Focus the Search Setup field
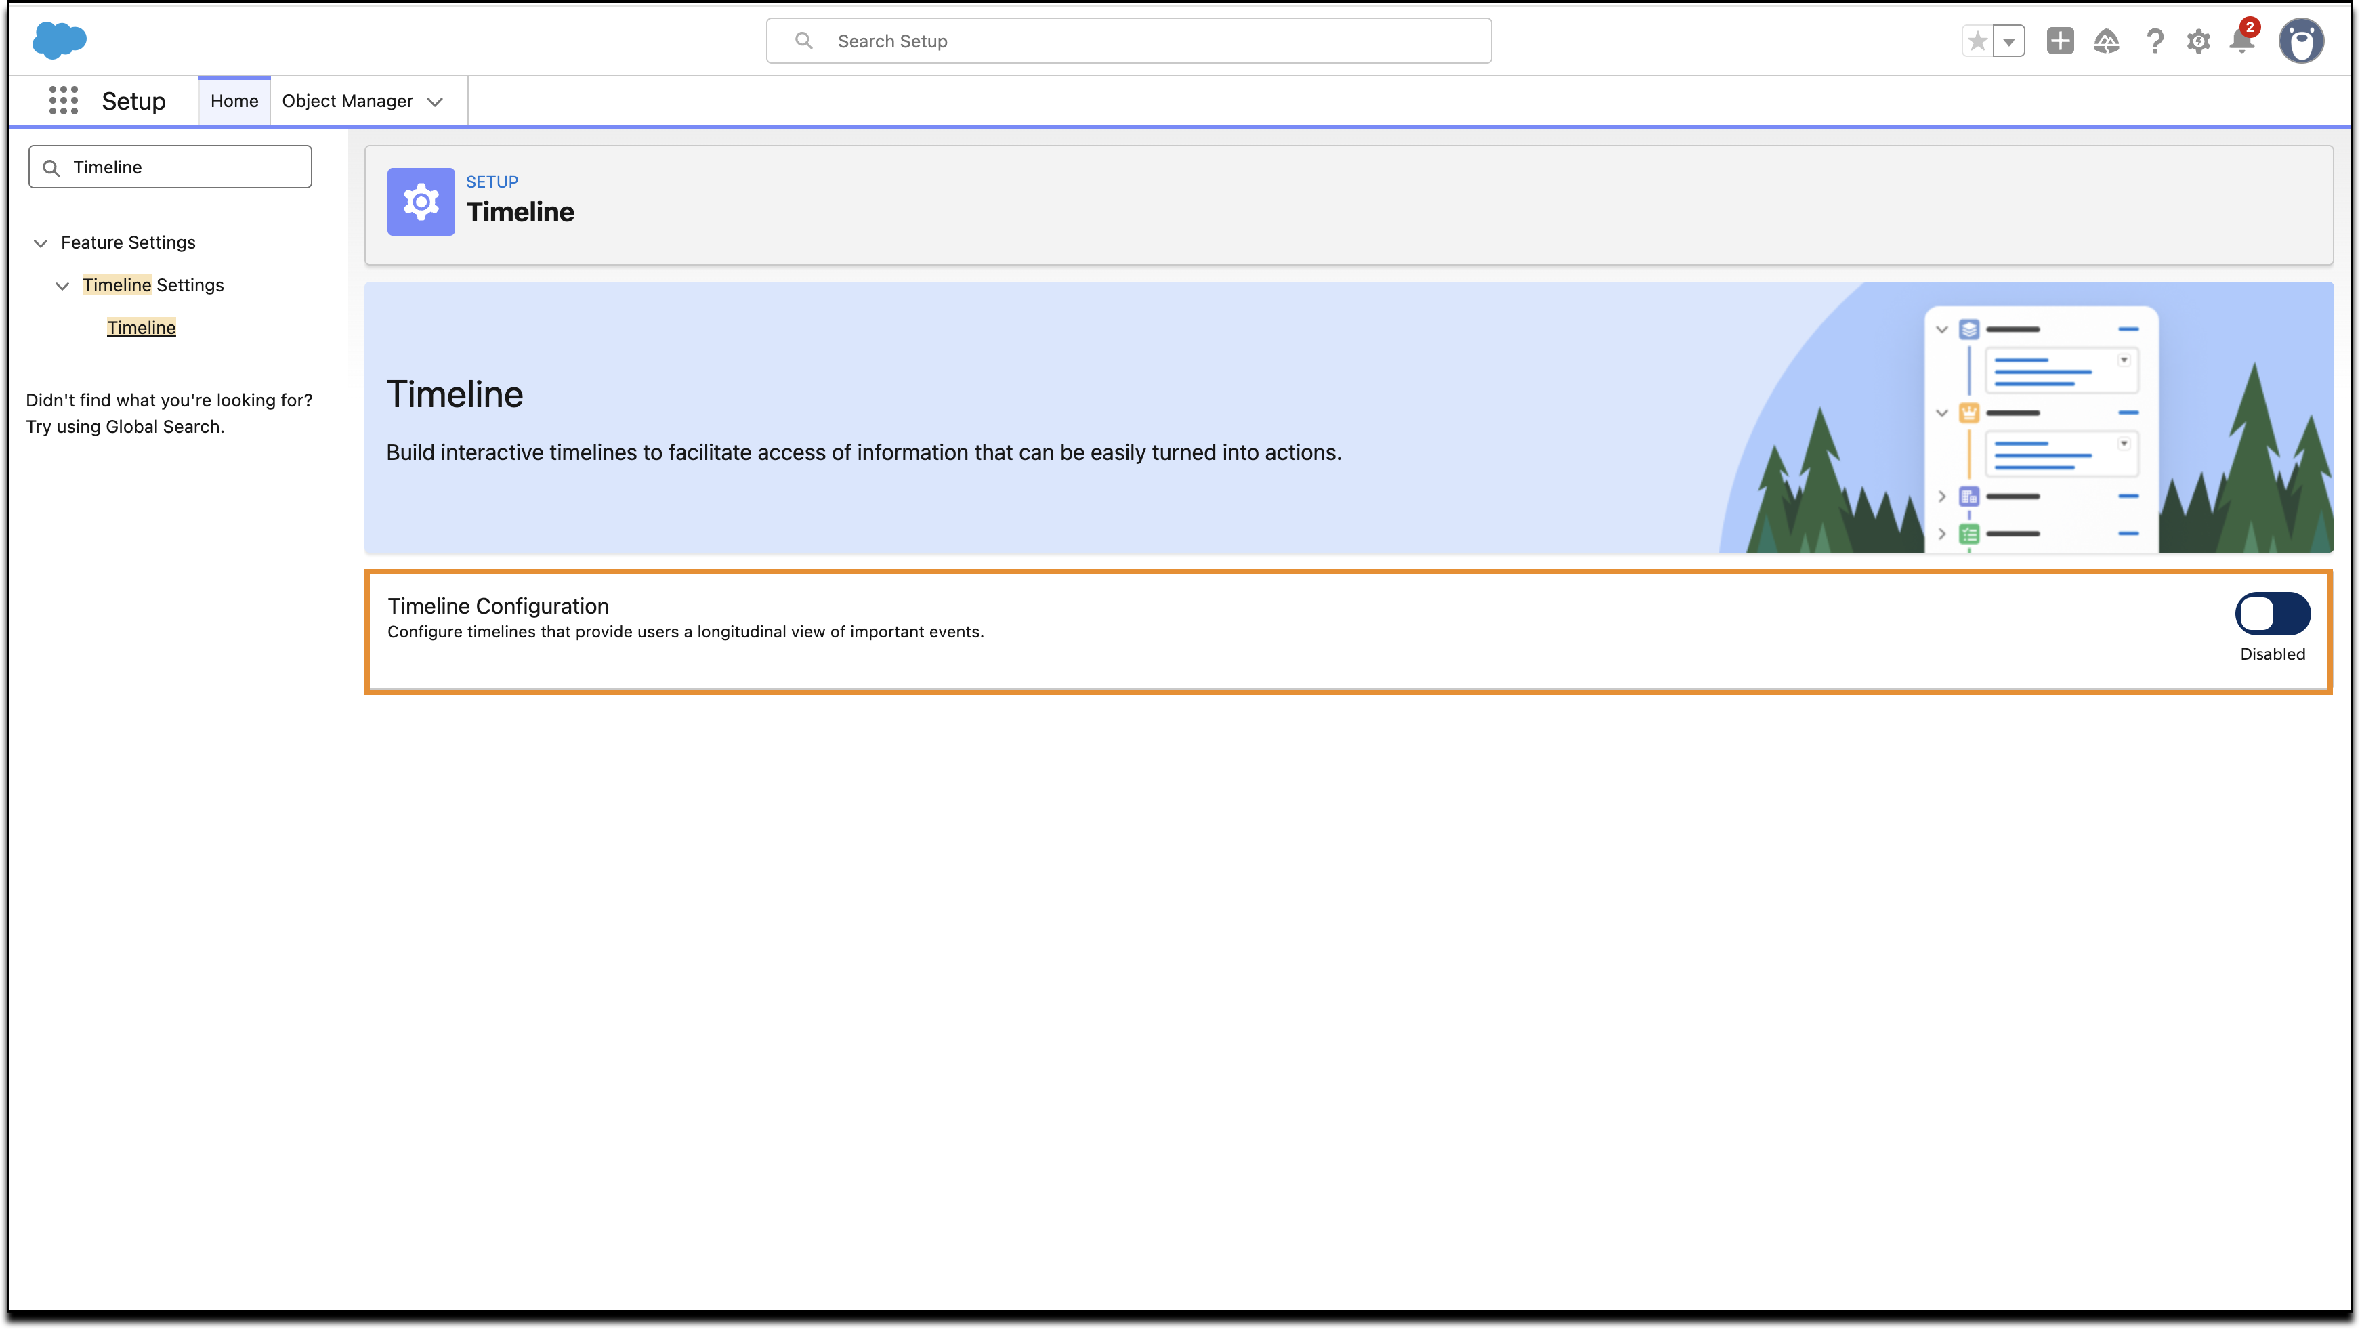This screenshot has width=2360, height=1329. point(1129,41)
